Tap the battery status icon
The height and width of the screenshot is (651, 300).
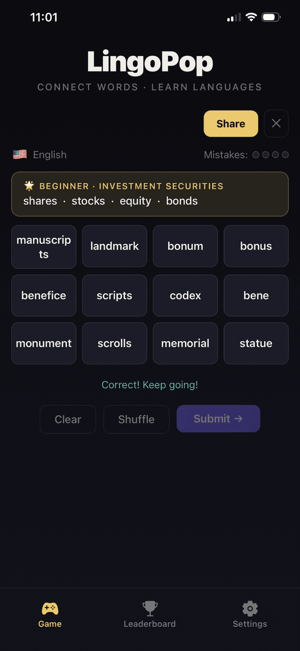coord(270,18)
